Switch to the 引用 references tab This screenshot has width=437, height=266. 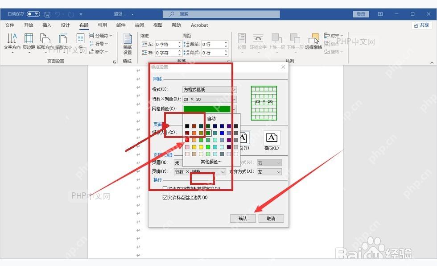pos(102,25)
